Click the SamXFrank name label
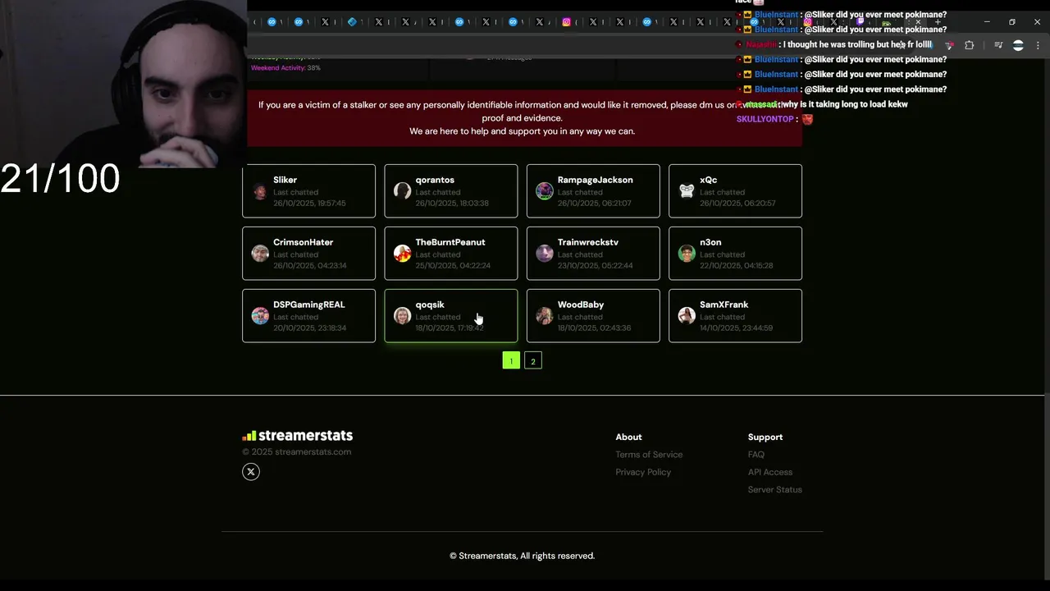The image size is (1050, 591). pyautogui.click(x=724, y=305)
